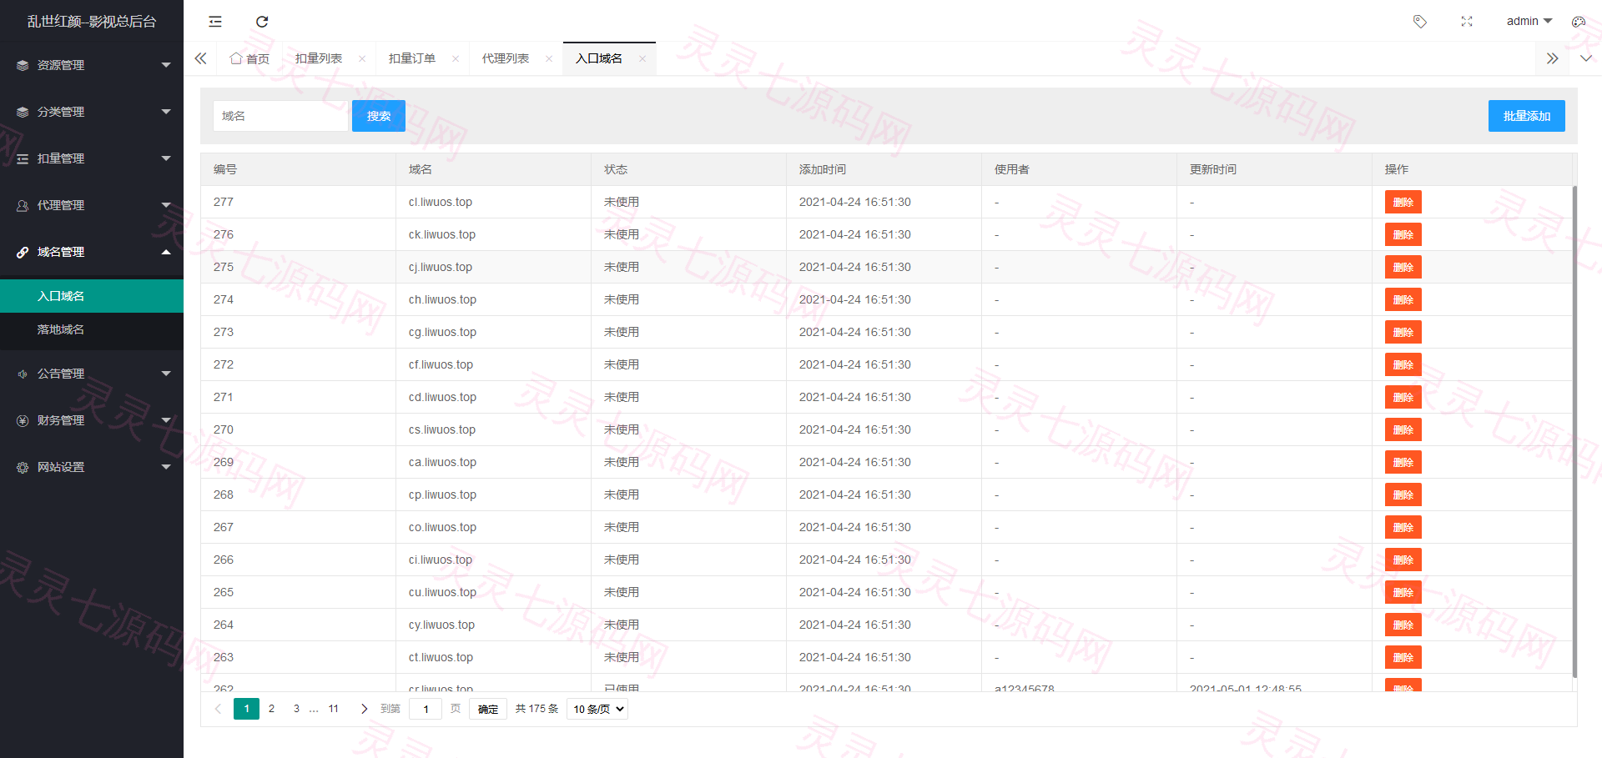1602x758 pixels.
Task: Toggle fullscreen mode icon
Action: [x=1467, y=22]
